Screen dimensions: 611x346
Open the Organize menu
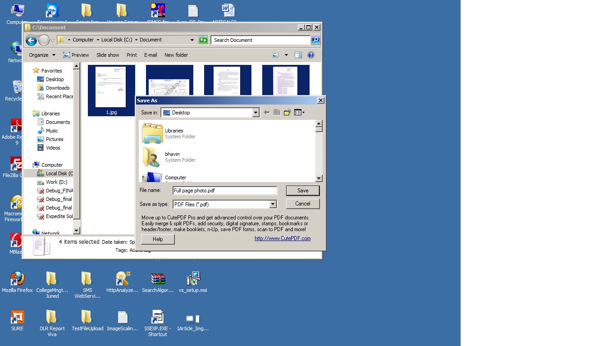point(42,55)
